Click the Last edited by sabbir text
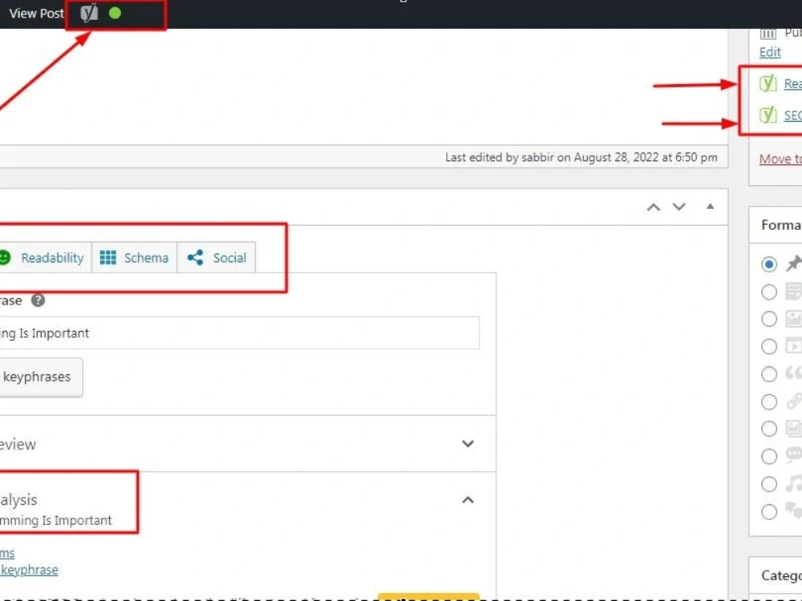The width and height of the screenshot is (802, 601). pos(581,157)
